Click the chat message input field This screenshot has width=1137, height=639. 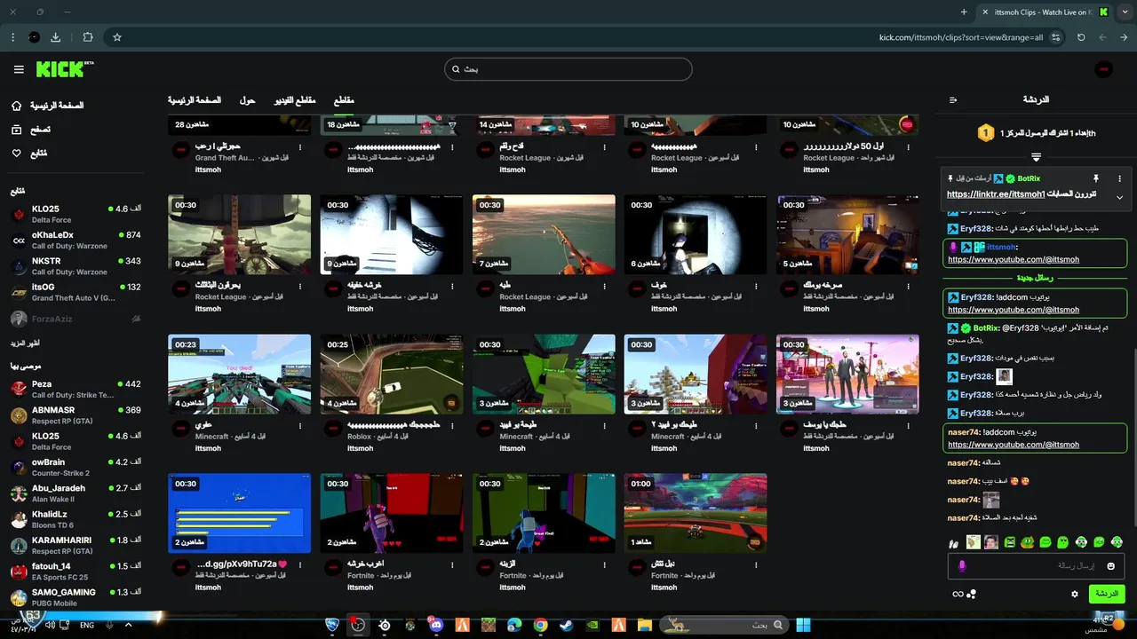(1035, 566)
